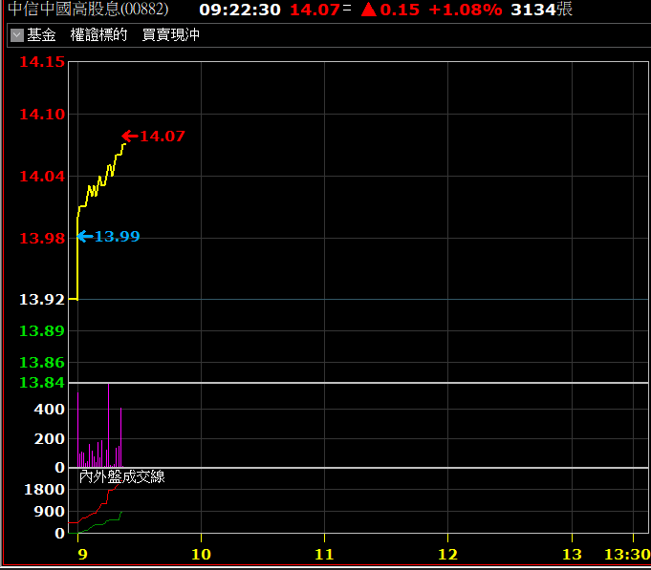Image resolution: width=651 pixels, height=570 pixels.
Task: Click the red up-triangle change indicator
Action: point(368,11)
